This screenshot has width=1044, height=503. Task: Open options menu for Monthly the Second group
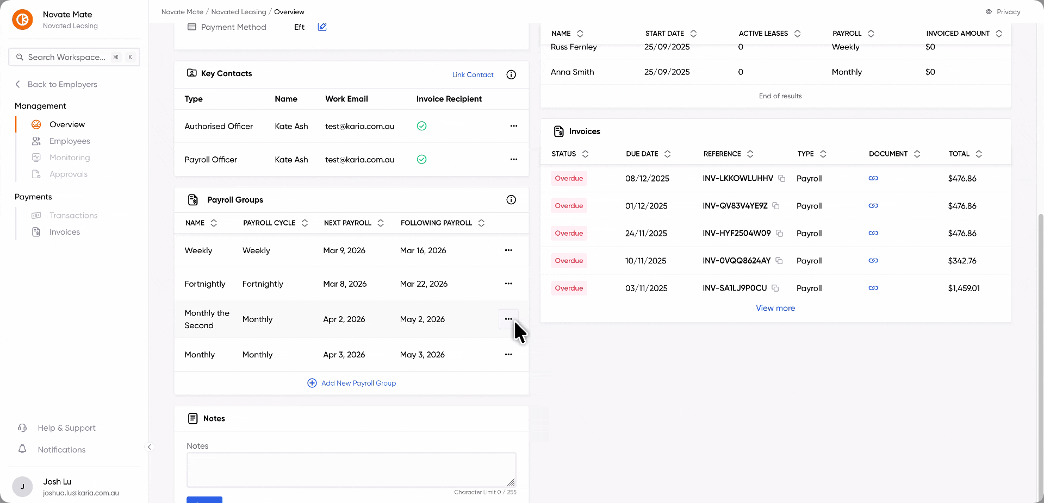click(508, 319)
